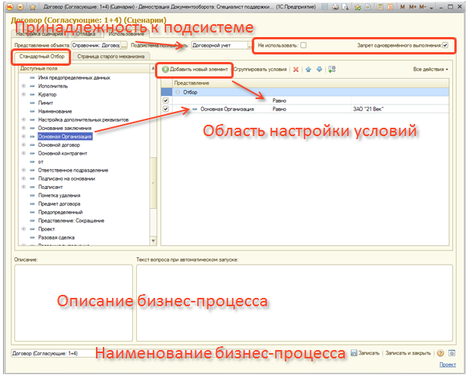Screen dimensions: 468x375
Task: Click the blue move-up arrow icon
Action: click(308, 70)
